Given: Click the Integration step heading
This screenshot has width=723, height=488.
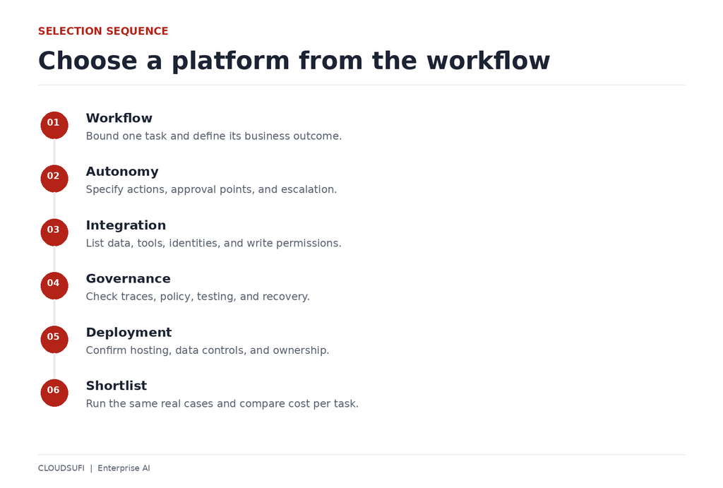Looking at the screenshot, I should coord(126,225).
